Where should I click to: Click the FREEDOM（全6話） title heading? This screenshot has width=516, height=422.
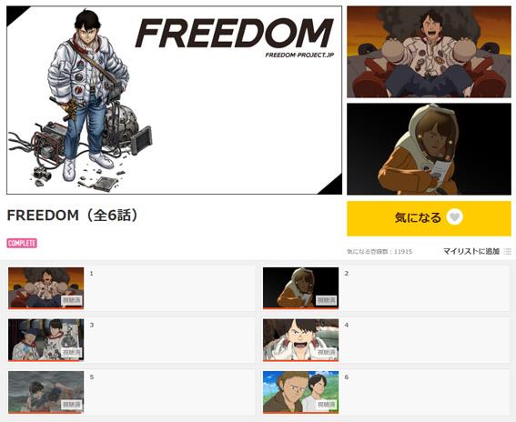[73, 216]
